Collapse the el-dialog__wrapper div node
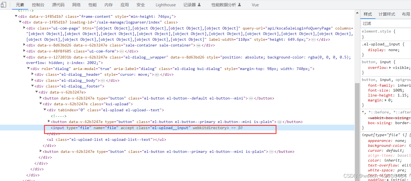Viewport: 411px width, 181px height. [x=24, y=57]
